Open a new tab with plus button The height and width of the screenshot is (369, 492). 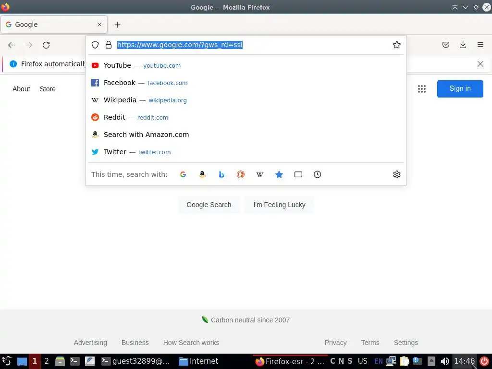117,25
